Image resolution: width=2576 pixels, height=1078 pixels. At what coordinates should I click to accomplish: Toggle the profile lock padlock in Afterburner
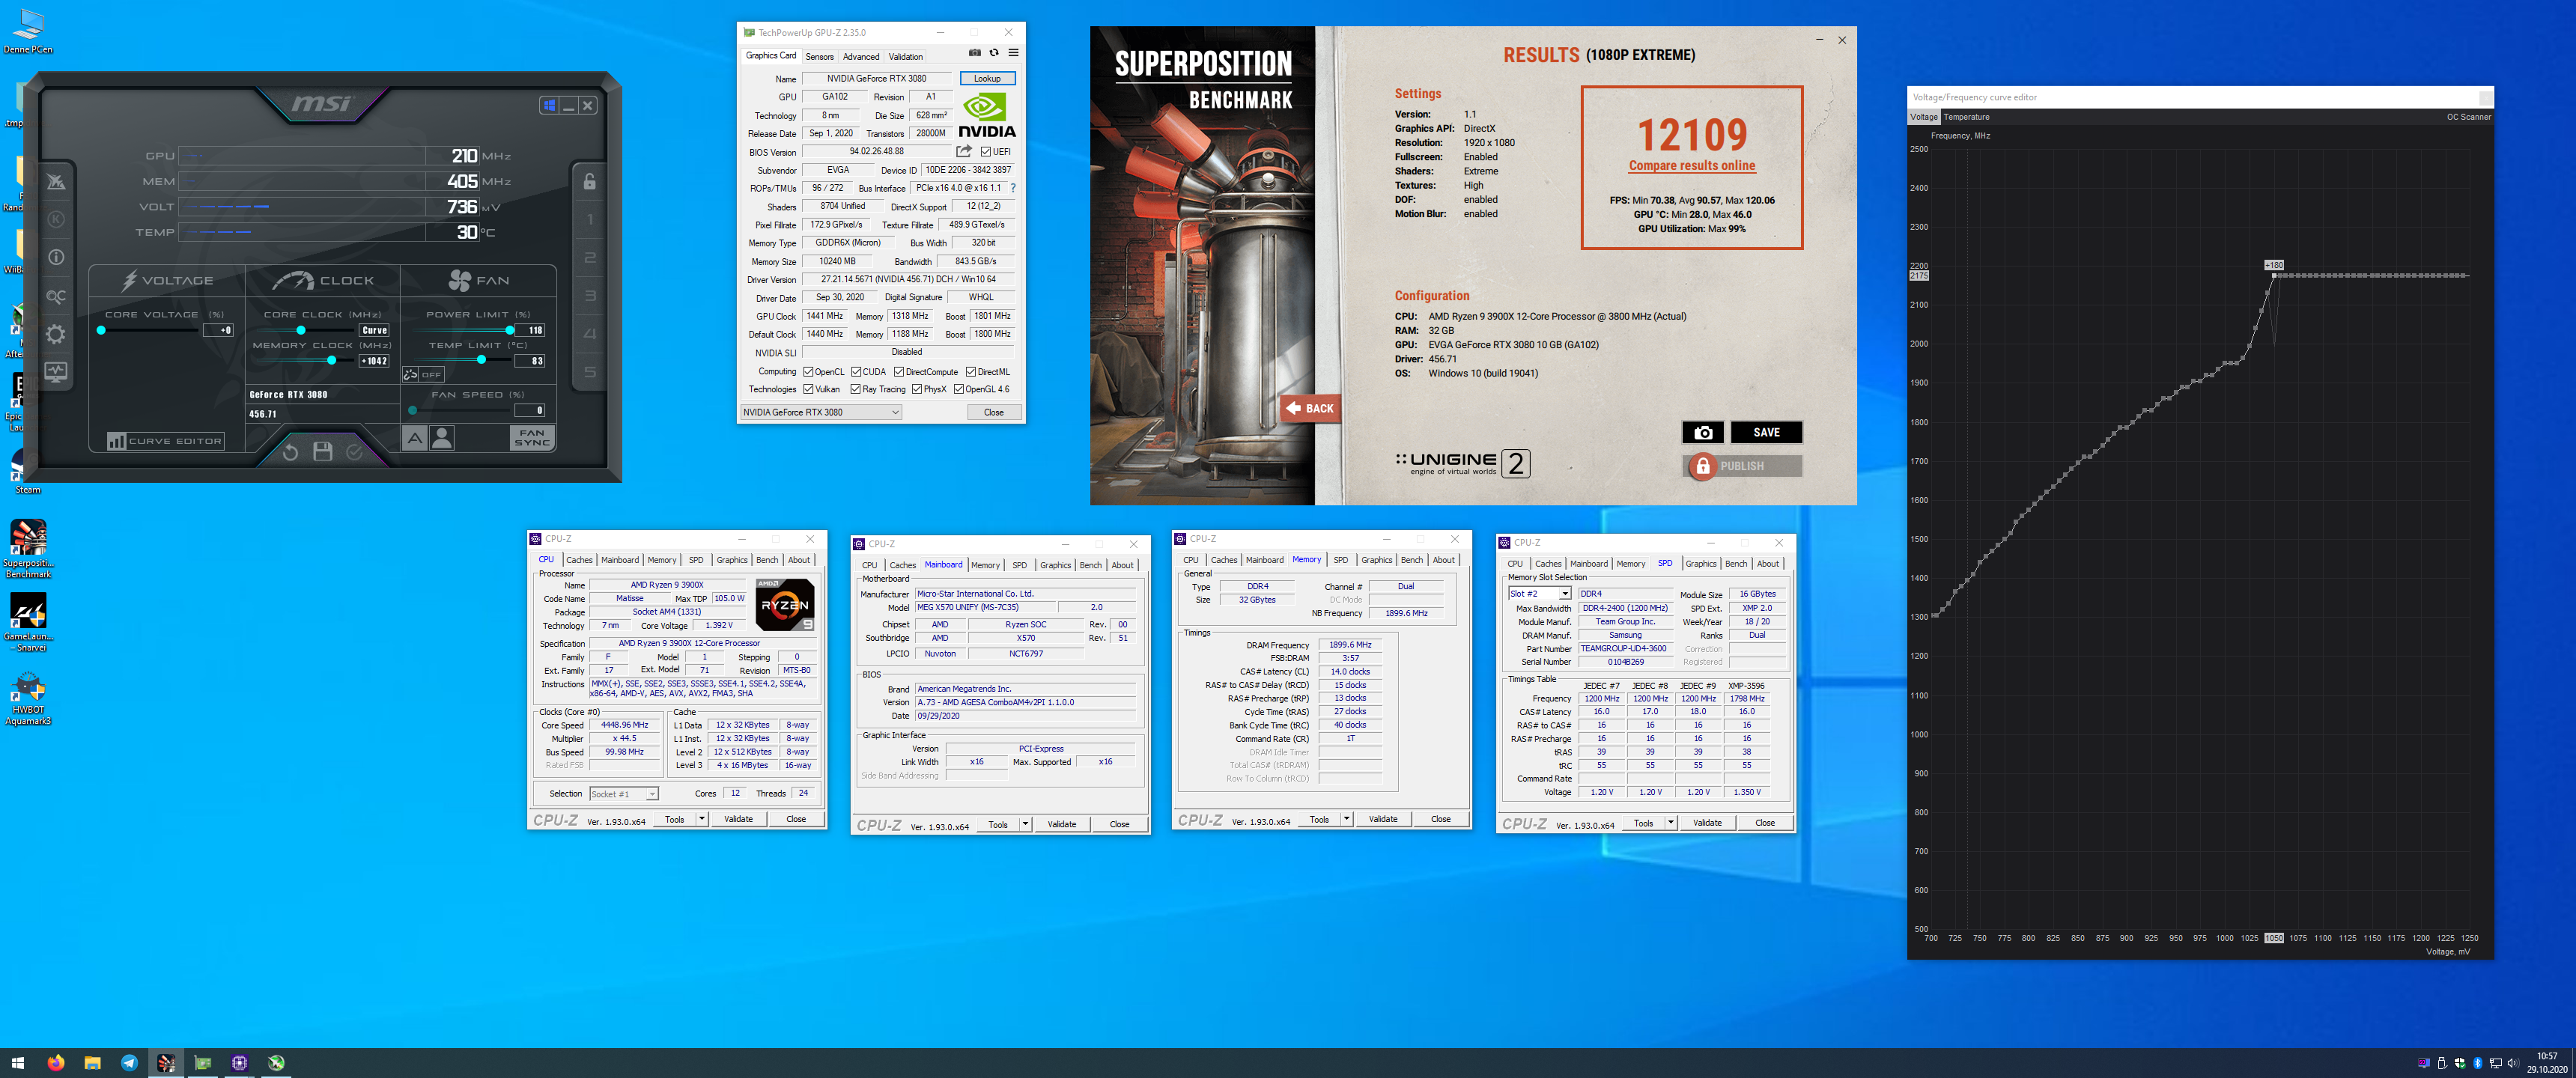click(x=590, y=181)
